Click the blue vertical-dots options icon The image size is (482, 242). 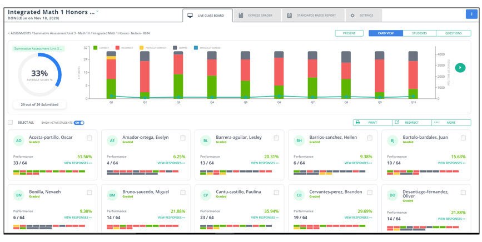[x=471, y=14]
